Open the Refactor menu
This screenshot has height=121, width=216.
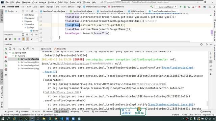click(x=52, y=2)
